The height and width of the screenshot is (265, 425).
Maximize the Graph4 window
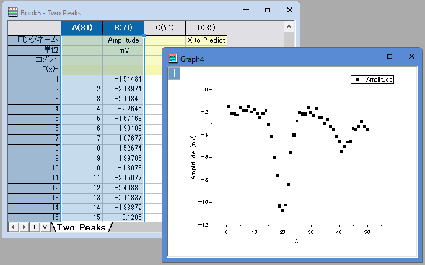390,56
